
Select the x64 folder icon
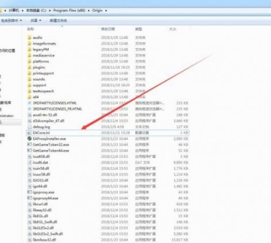[x=29, y=97]
